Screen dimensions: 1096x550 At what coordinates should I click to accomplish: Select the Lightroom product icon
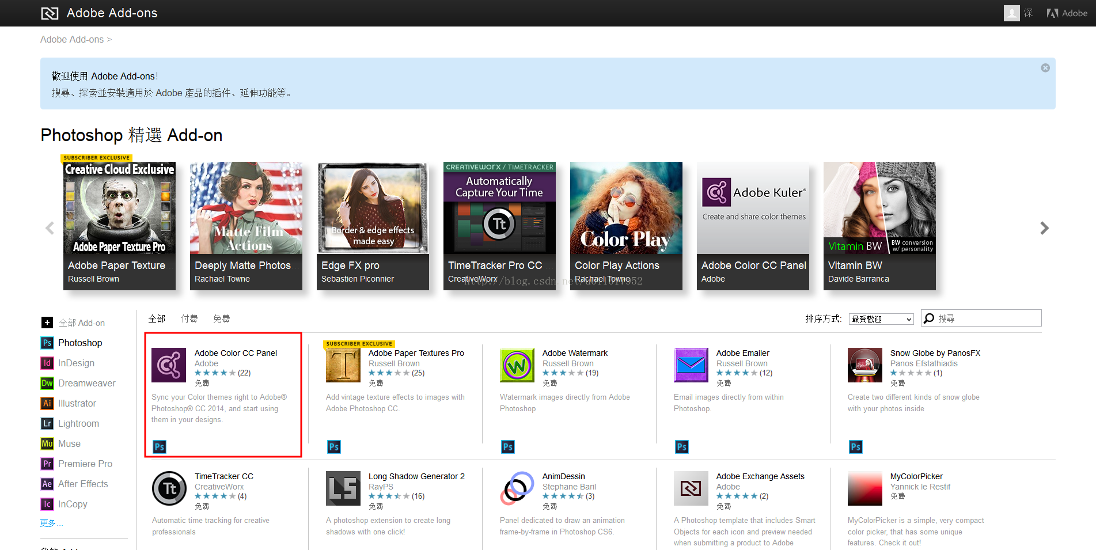[47, 424]
